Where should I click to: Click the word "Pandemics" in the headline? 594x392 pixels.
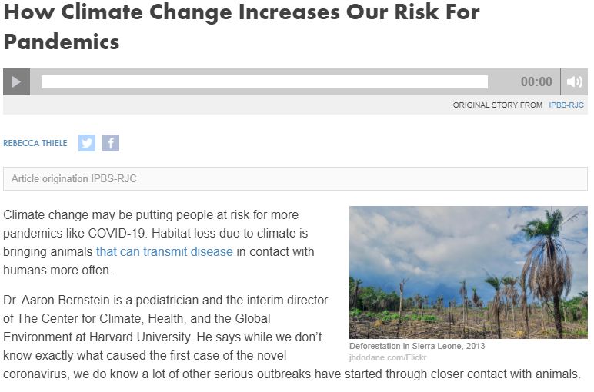62,41
